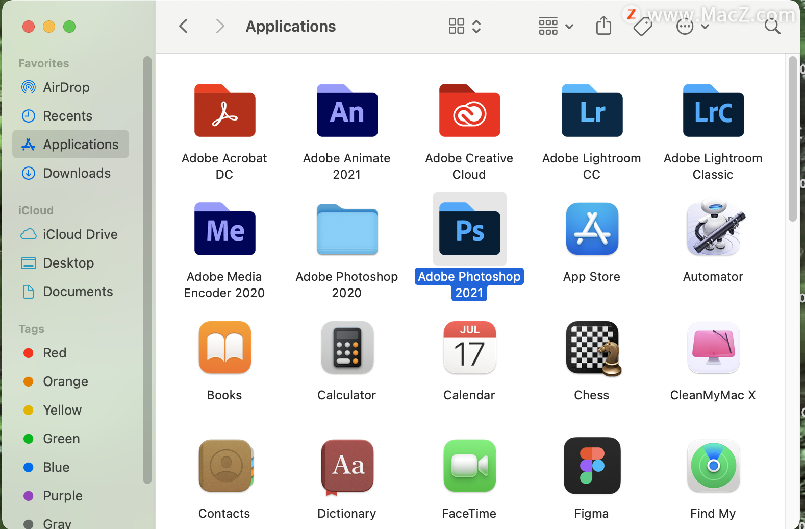Screen dimensions: 805x529
Task: Select the Adobe Animate 2021 folder icon
Action: 347,110
